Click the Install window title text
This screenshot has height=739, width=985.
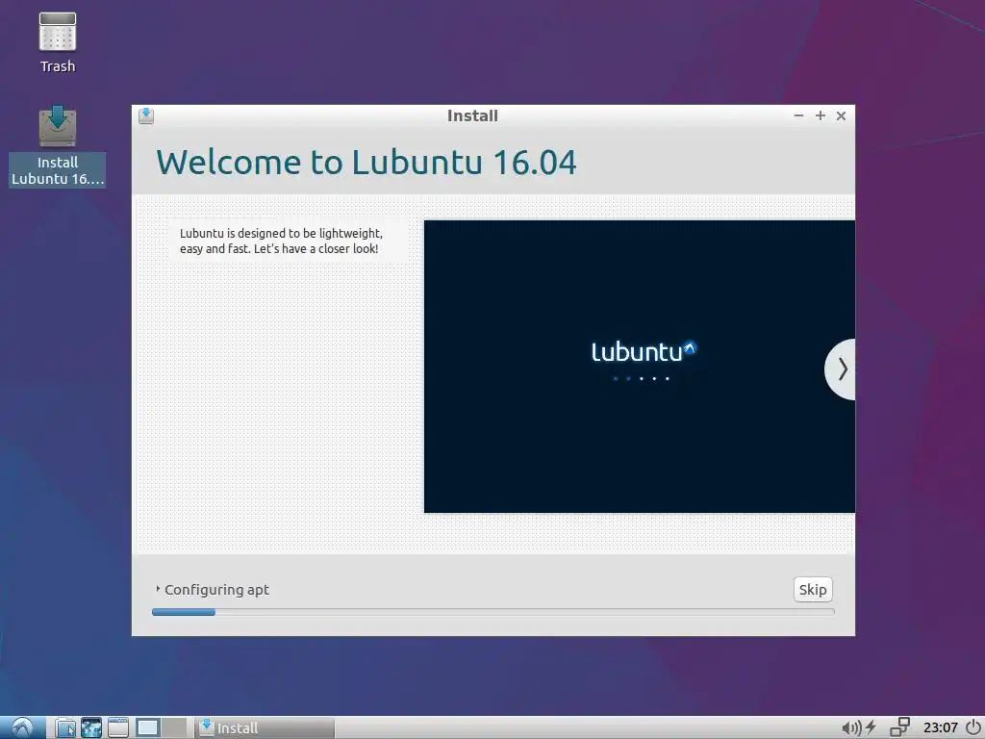click(x=472, y=115)
